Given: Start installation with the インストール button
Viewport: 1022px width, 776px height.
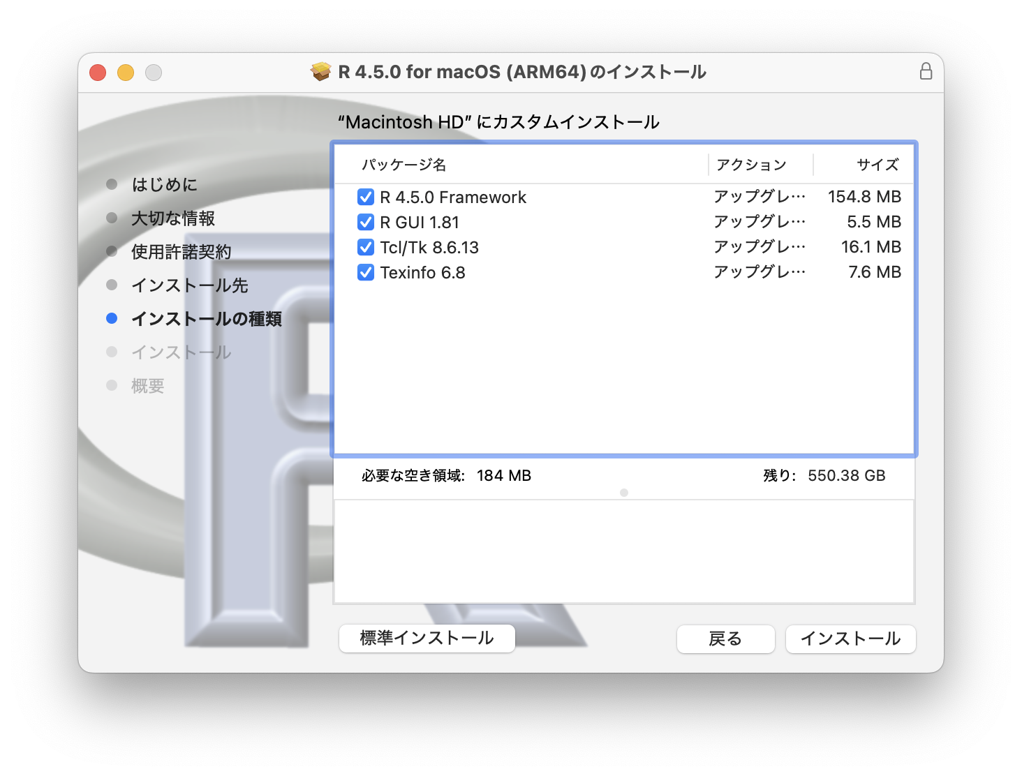Looking at the screenshot, I should click(851, 639).
